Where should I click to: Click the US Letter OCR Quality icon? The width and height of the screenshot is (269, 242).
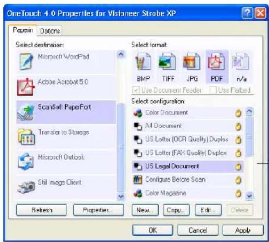click(x=138, y=139)
